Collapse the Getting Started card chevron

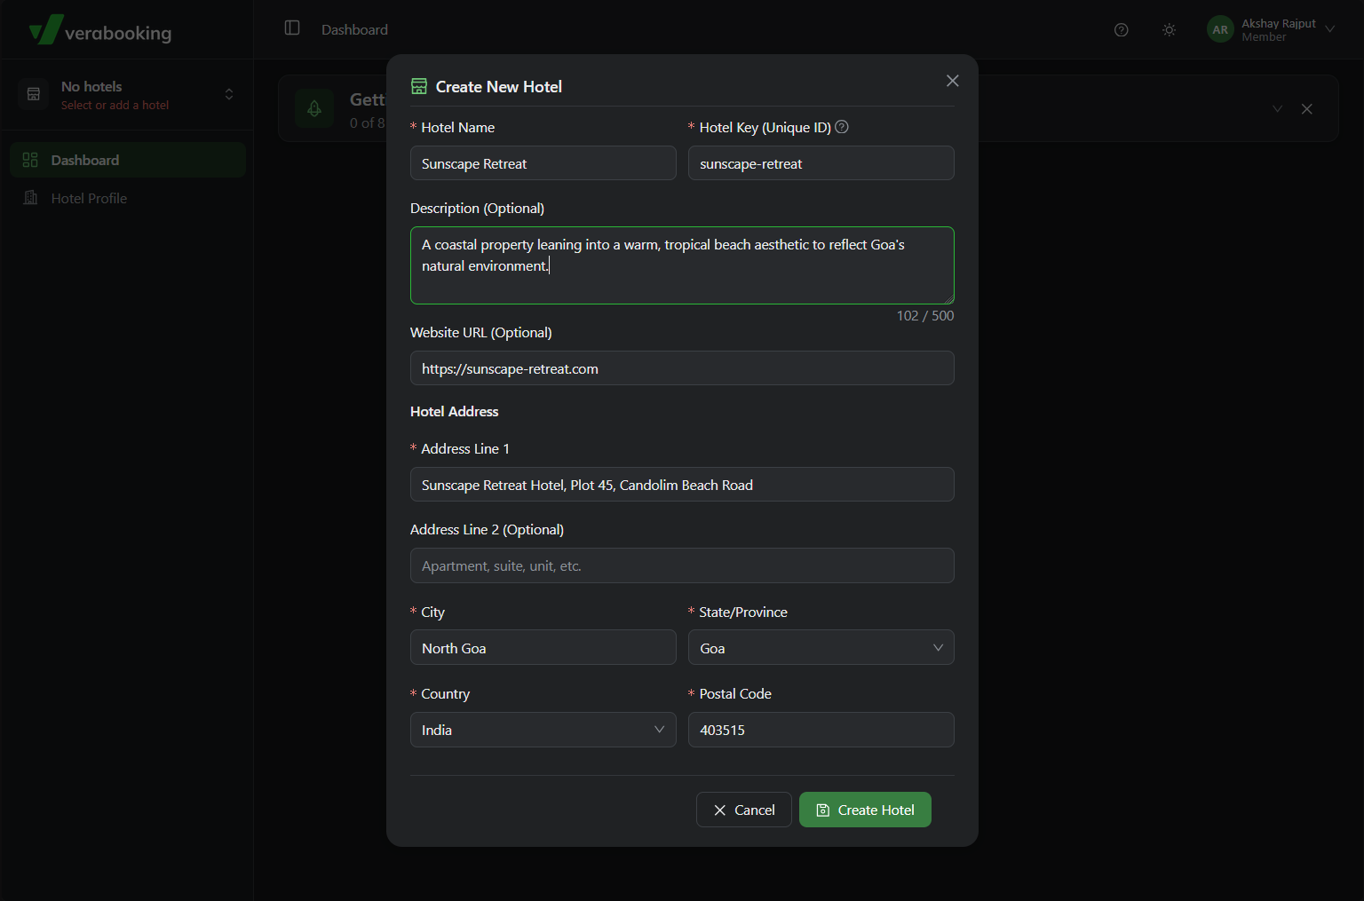[1277, 109]
